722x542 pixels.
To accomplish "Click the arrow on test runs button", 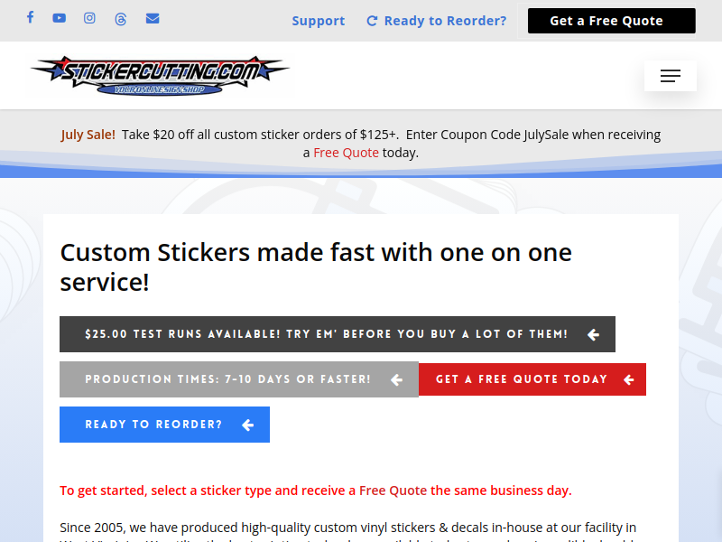I will click(x=593, y=334).
